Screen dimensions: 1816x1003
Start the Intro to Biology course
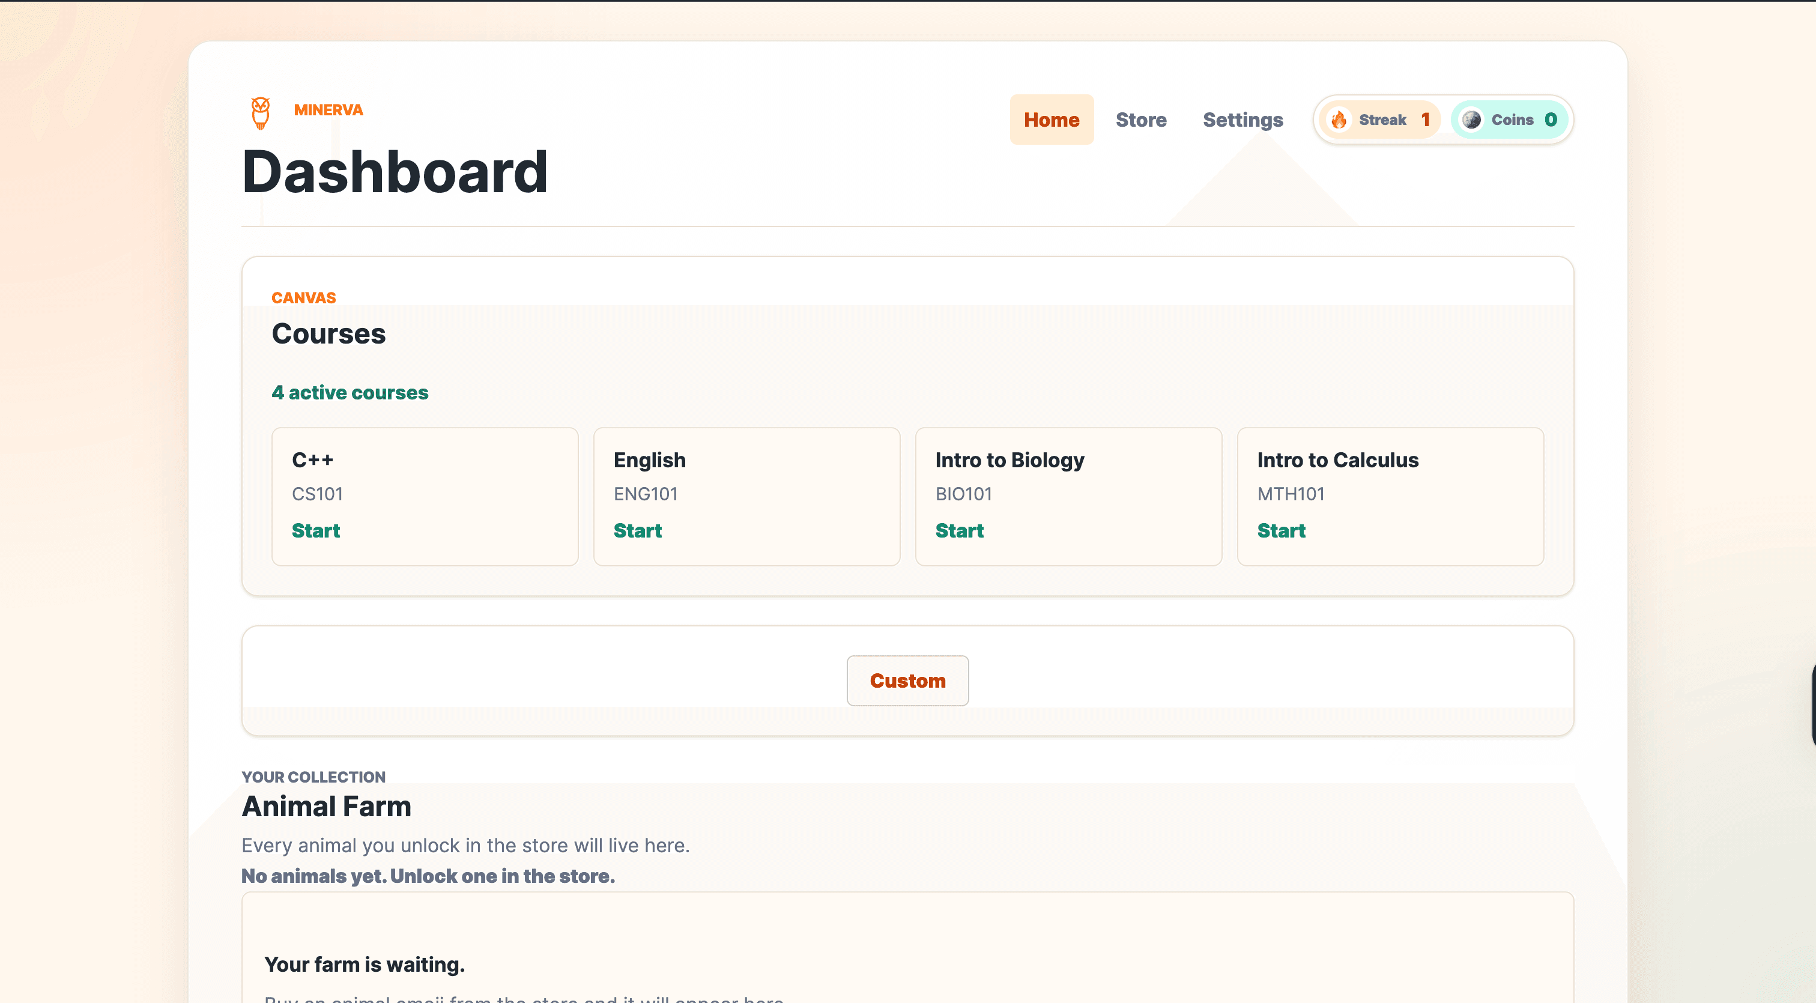pyautogui.click(x=960, y=531)
